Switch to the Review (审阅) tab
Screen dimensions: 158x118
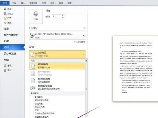[x=61, y=3]
